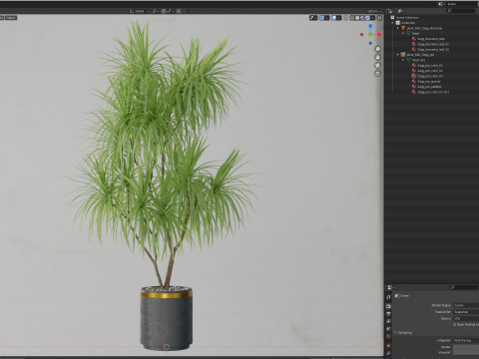Toggle snapping magnet in header
479x359 pixels.
[164, 11]
